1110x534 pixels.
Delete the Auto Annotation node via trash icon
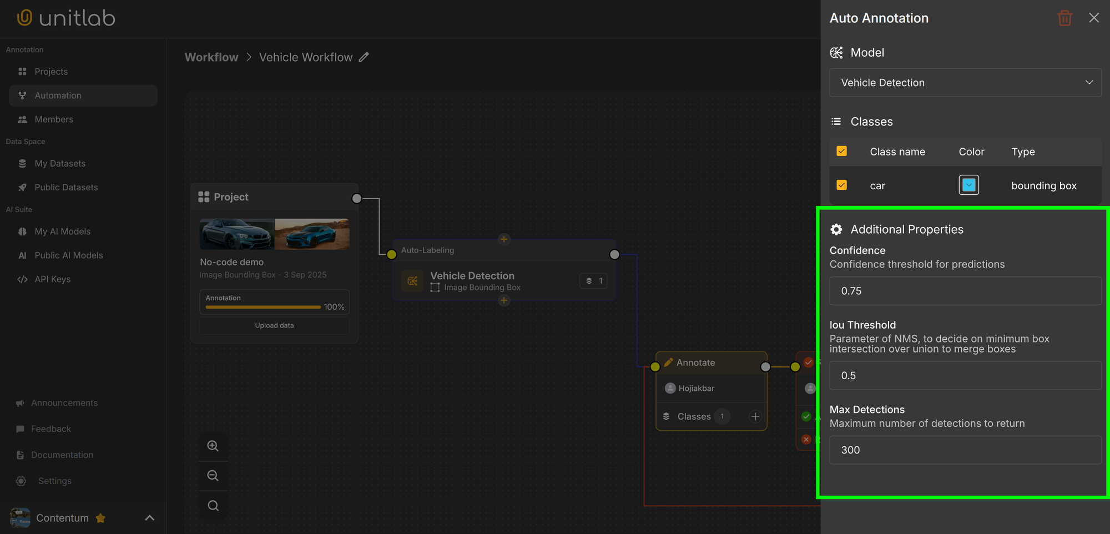pyautogui.click(x=1064, y=18)
